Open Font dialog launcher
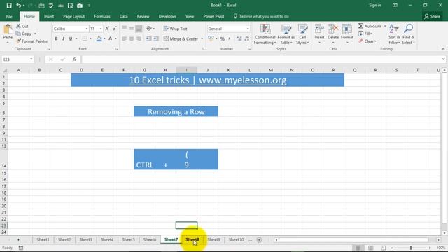Screen dimensions: 448x252 tap(117, 49)
